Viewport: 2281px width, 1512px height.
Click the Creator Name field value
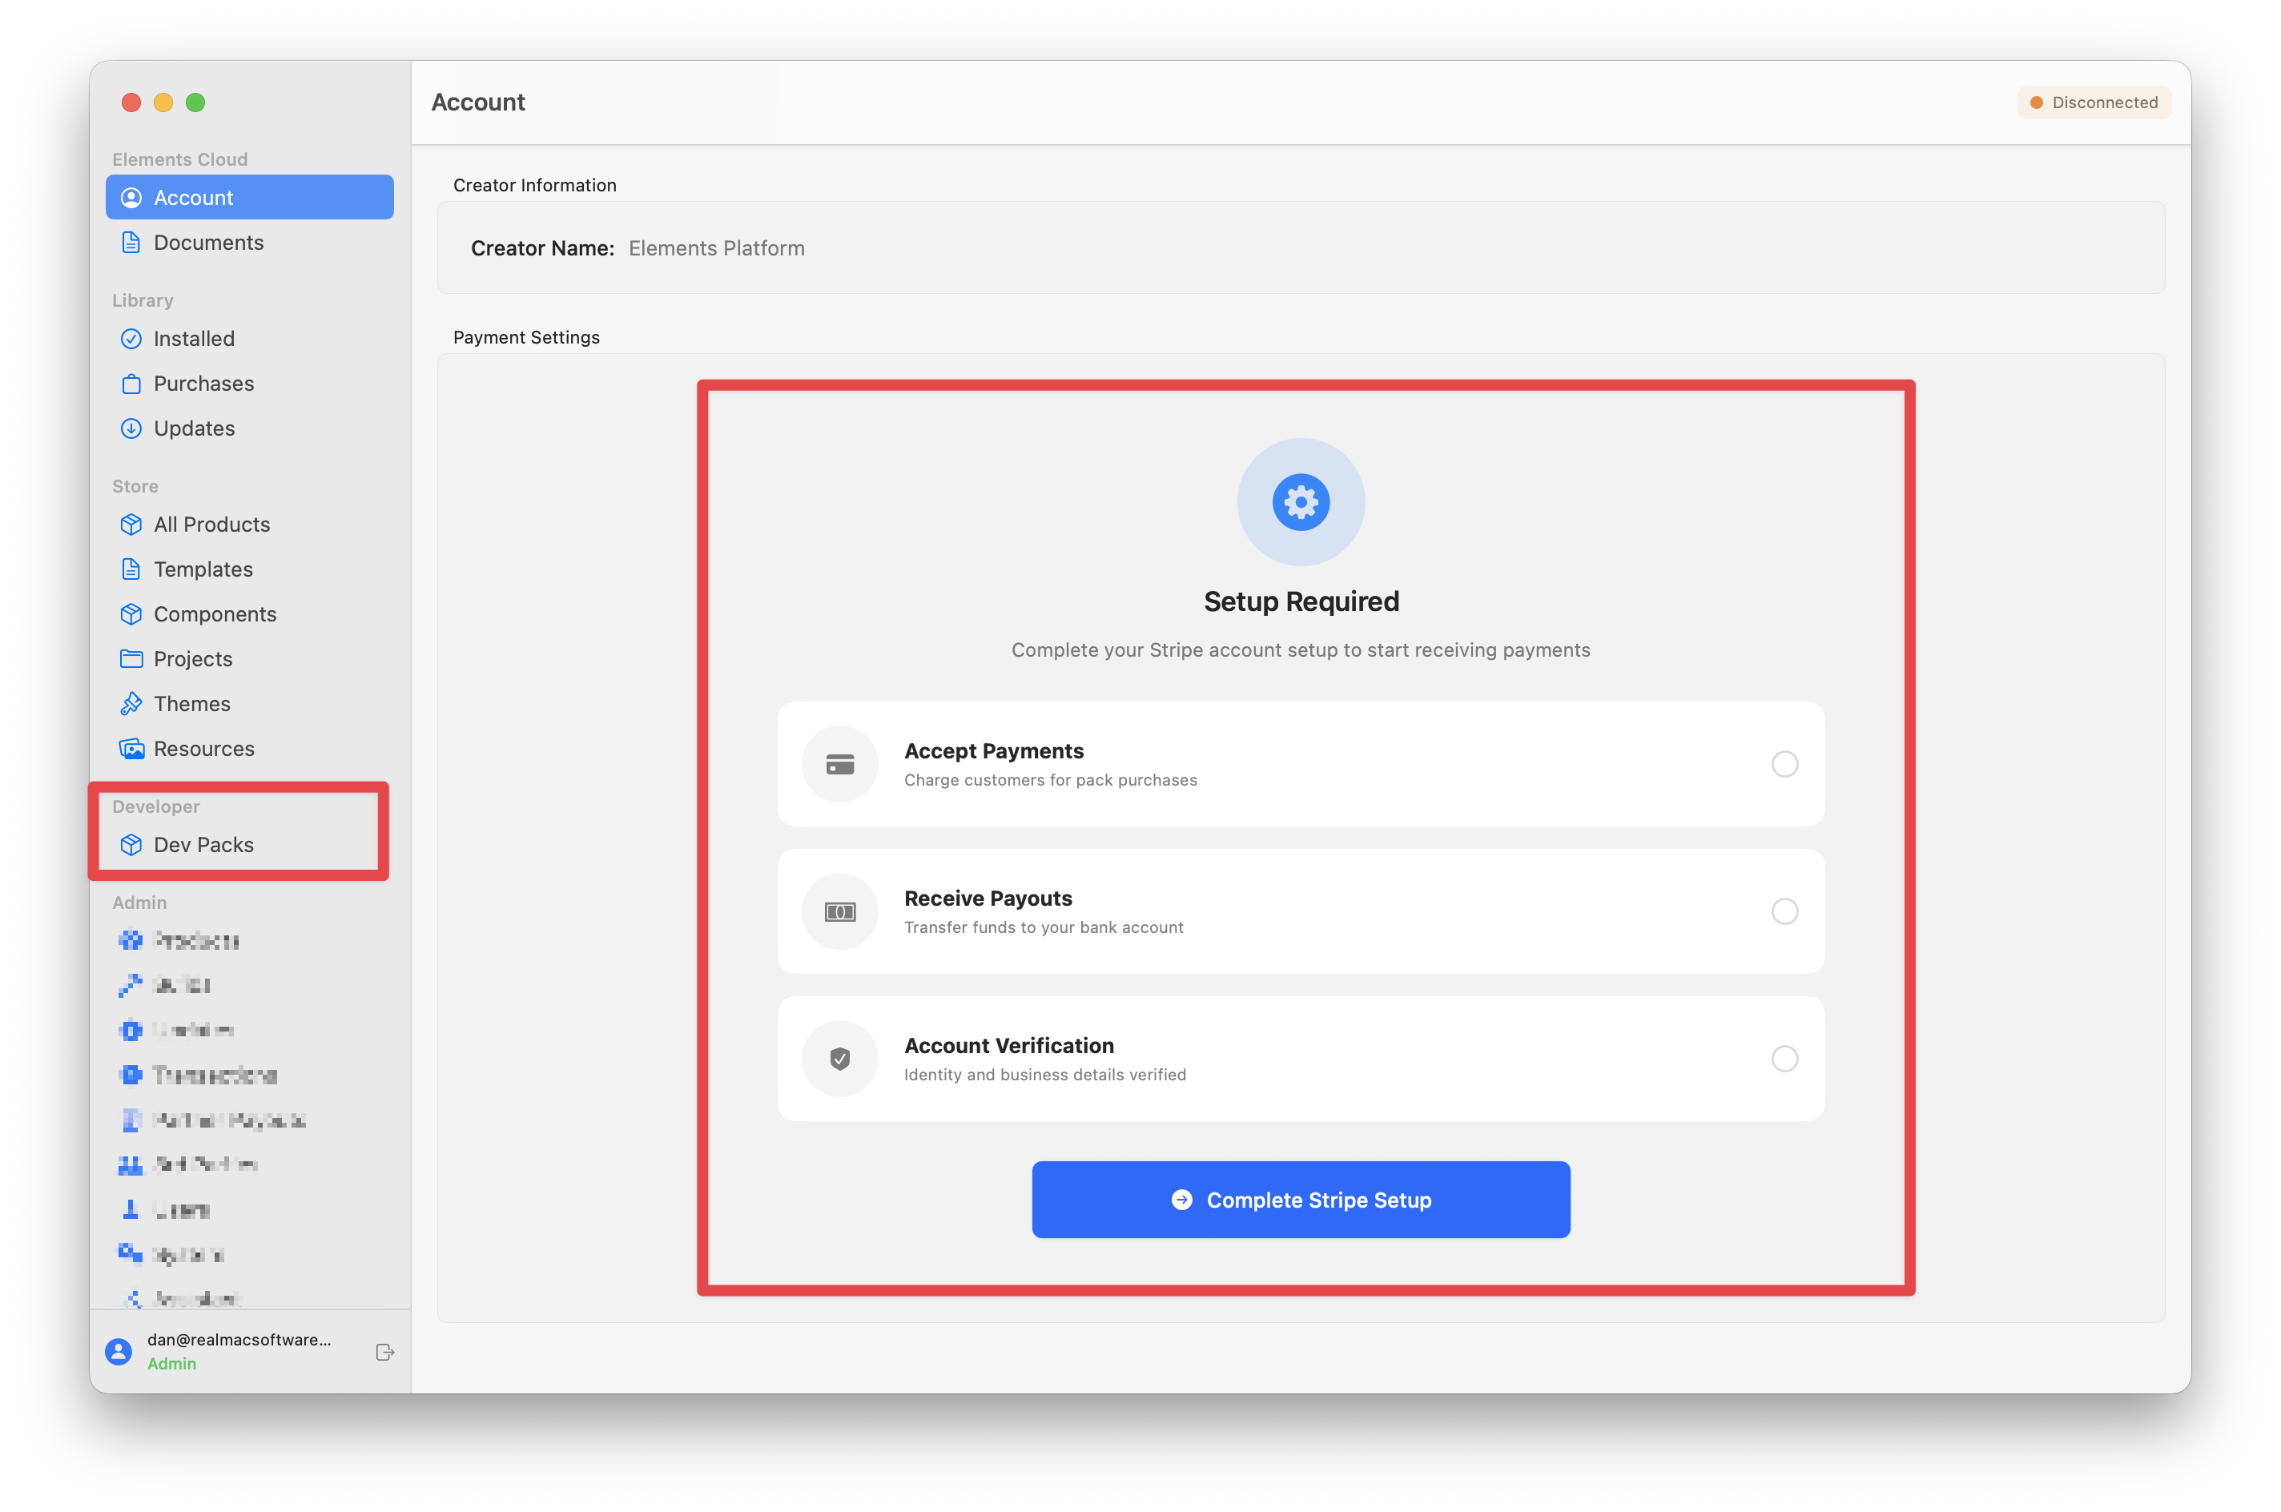pos(716,249)
